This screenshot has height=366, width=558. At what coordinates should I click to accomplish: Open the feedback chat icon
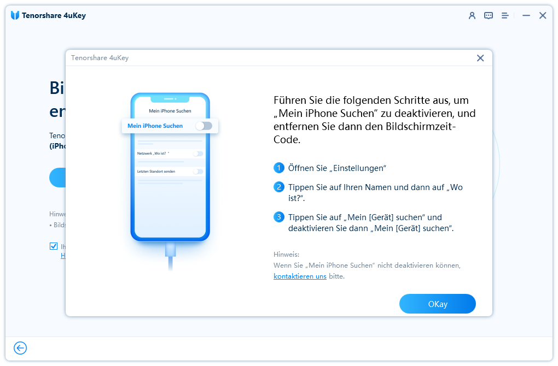[488, 16]
